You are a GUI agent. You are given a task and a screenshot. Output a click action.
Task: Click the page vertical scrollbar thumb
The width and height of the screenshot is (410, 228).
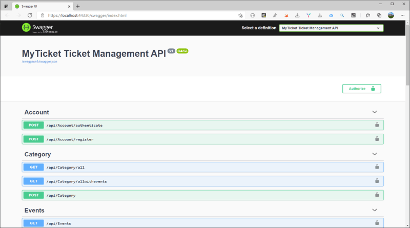[407, 55]
